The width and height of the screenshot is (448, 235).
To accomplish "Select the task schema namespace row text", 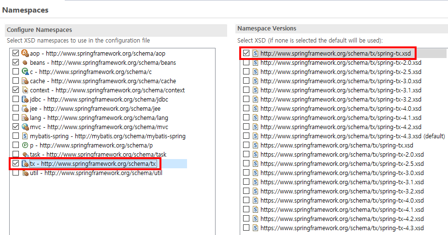I will [x=98, y=155].
